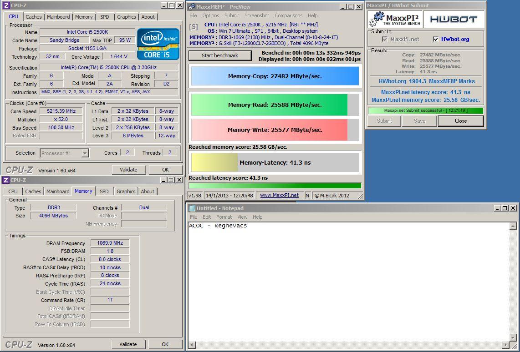Toggle the HWbot.org submit checkbox
This screenshot has width=520, height=352.
[436, 39]
